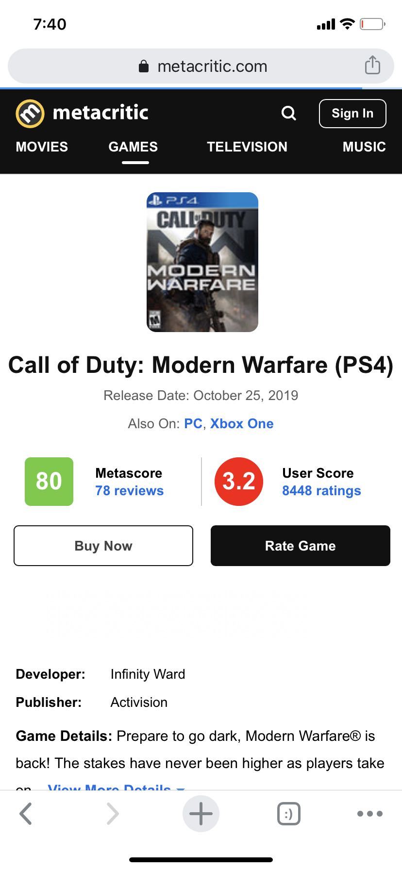Viewport: 402px width, 870px height.
Task: Open the Xbox One platform link
Action: click(x=242, y=423)
